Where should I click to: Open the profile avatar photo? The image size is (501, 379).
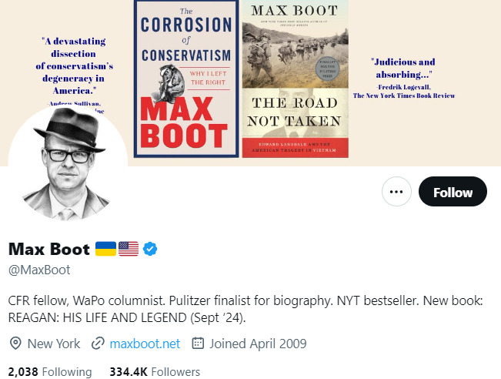(68, 163)
